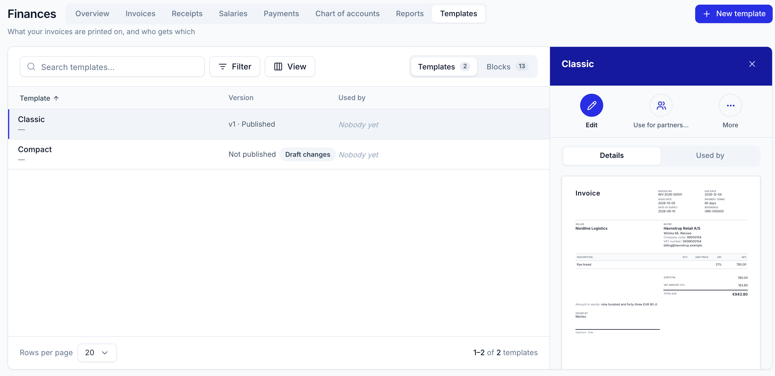Viewport: 775px width, 376px height.
Task: Go to Payments tab
Action: tap(281, 14)
